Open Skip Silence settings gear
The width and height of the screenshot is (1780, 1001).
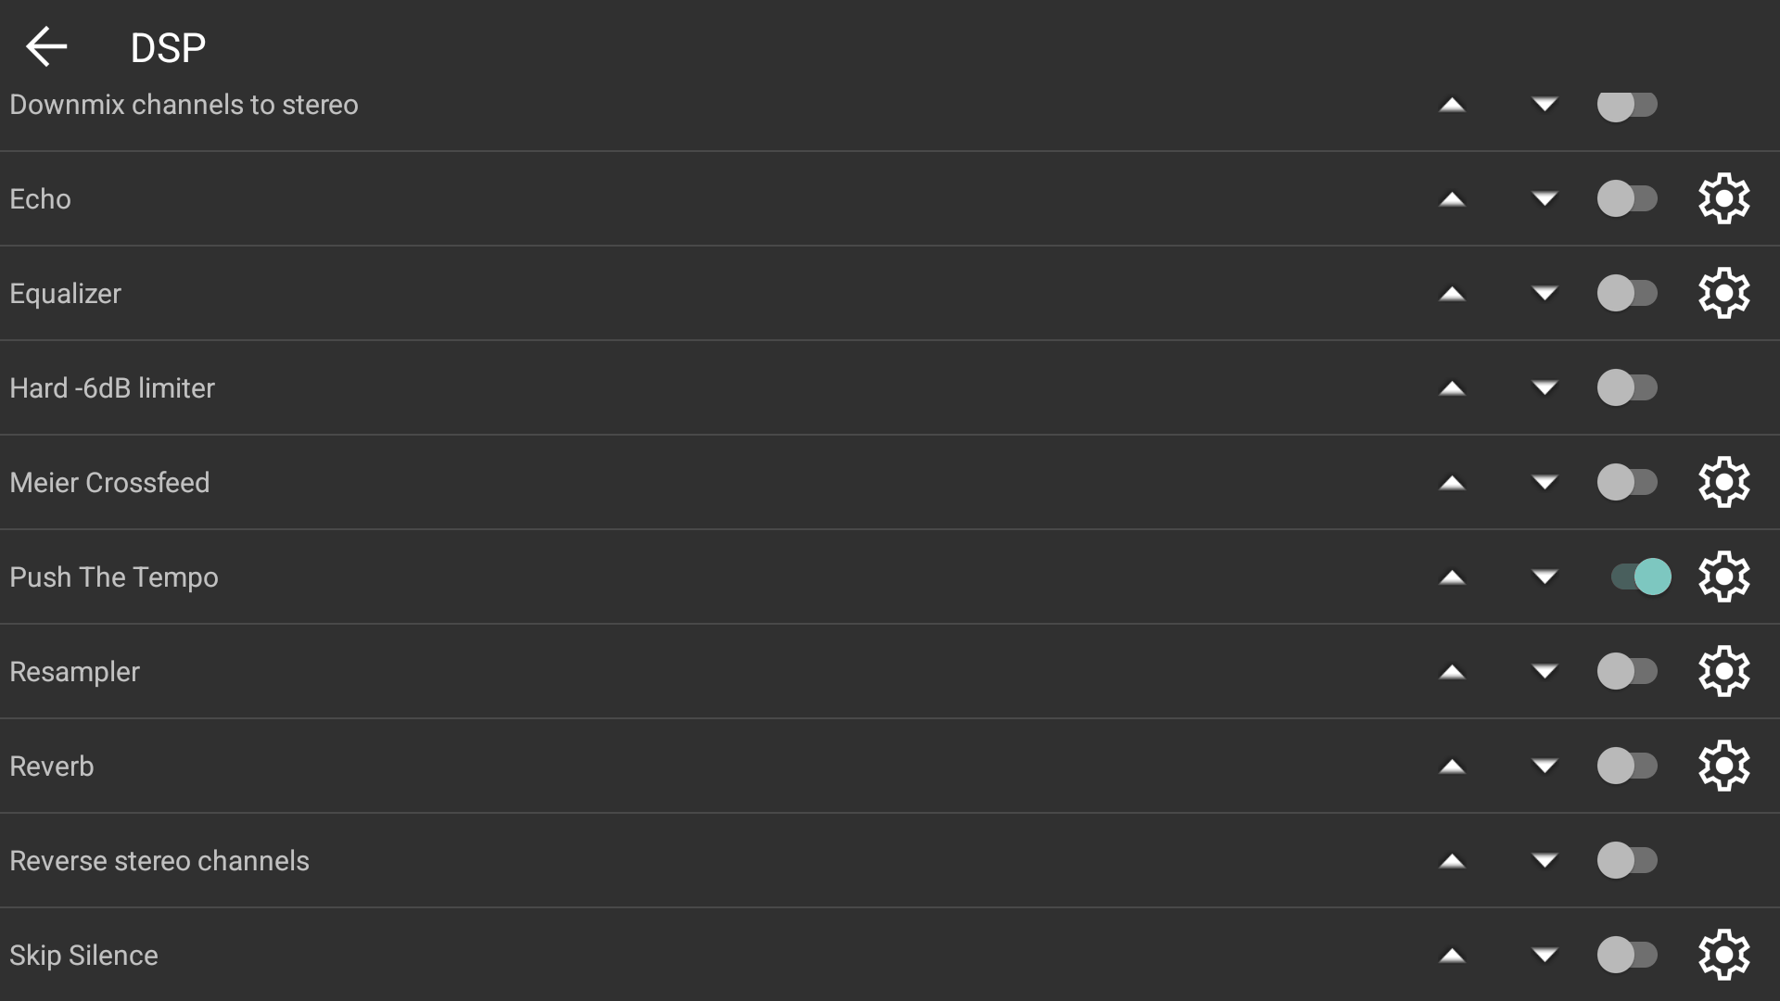pos(1723,955)
